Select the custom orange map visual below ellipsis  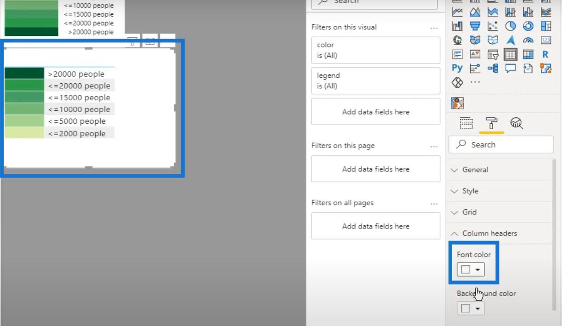point(458,103)
